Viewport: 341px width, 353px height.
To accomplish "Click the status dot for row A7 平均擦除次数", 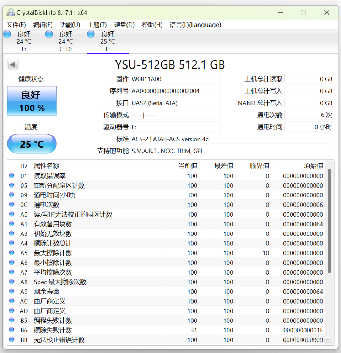I will tap(12, 272).
